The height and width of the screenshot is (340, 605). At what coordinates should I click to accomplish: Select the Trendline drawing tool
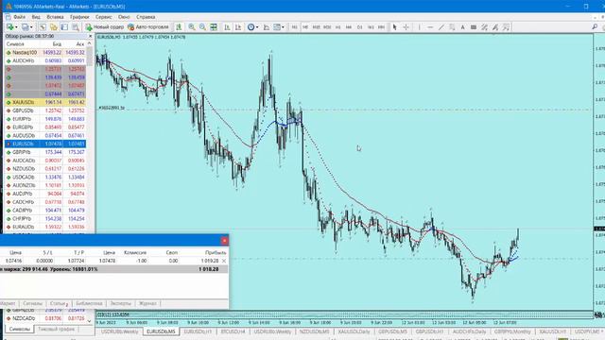[441, 27]
